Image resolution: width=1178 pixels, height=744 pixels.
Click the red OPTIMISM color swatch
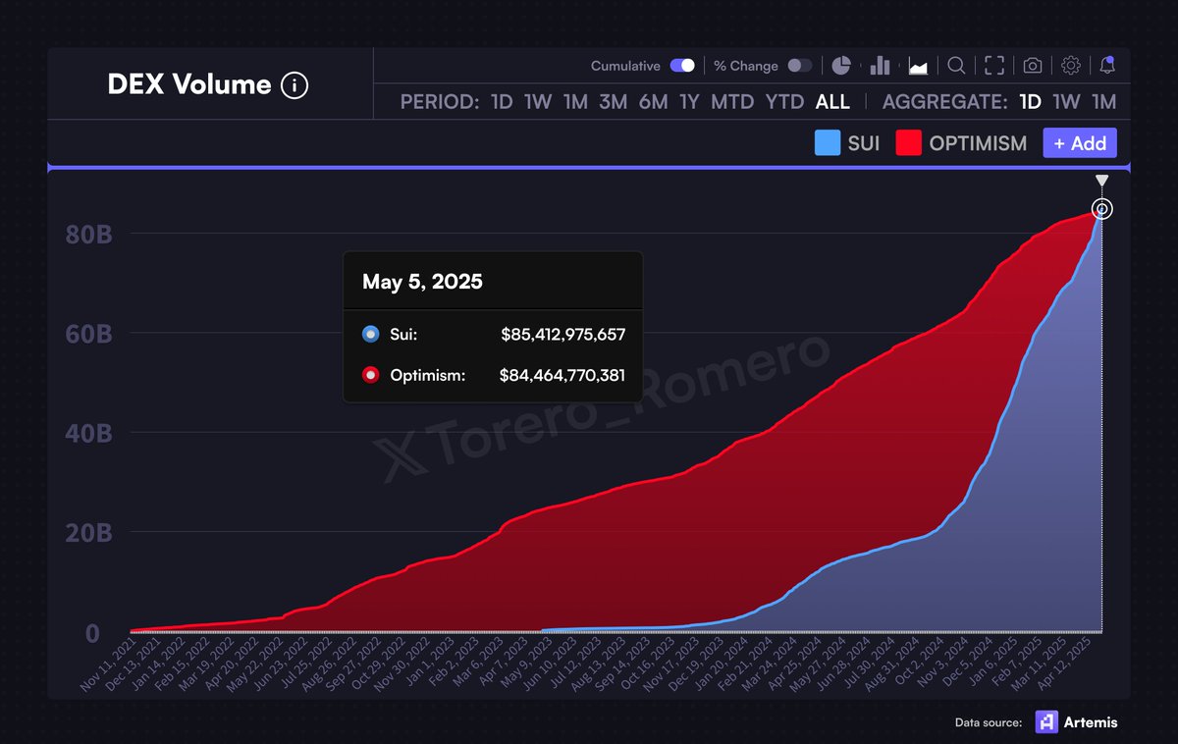tap(908, 143)
